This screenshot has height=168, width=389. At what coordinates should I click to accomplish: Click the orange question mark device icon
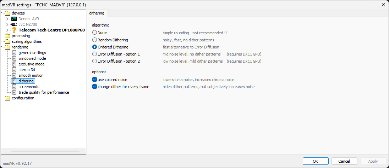14,30
